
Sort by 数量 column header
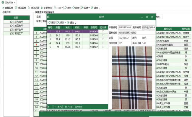(58, 27)
